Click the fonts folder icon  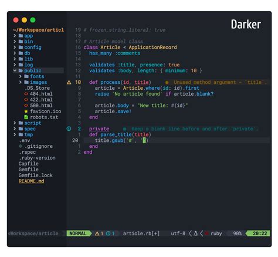(26, 76)
